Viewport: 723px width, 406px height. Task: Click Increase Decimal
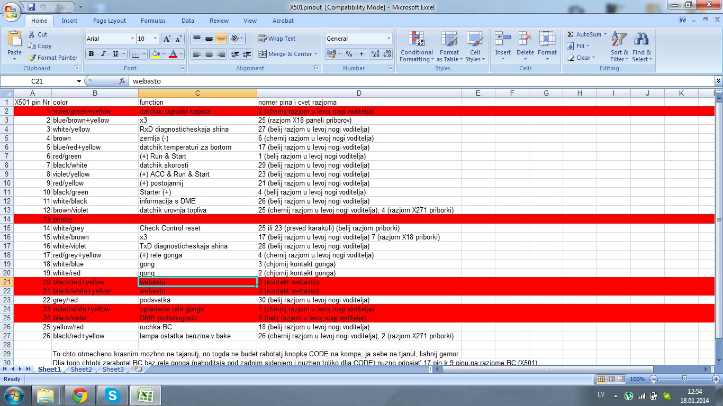[375, 54]
